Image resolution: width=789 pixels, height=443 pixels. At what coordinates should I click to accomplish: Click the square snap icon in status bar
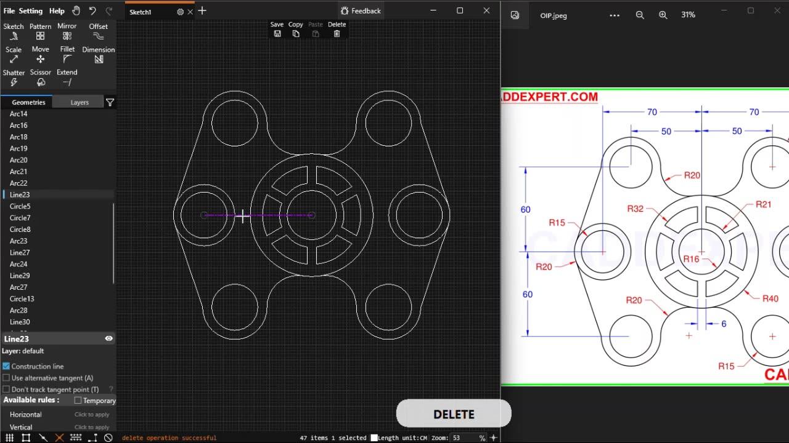point(26,437)
